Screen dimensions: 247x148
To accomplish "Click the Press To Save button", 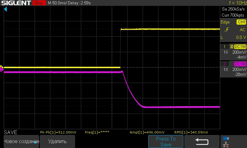I will pyautogui.click(x=166, y=142).
